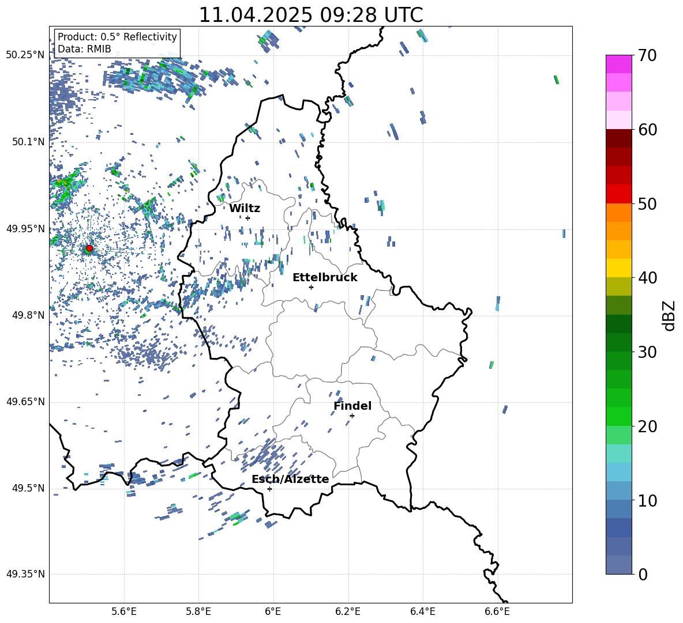
Task: Click the 6.6°E longitude tick label
Action: [x=497, y=611]
